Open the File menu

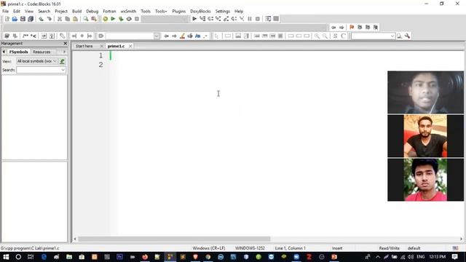5,12
